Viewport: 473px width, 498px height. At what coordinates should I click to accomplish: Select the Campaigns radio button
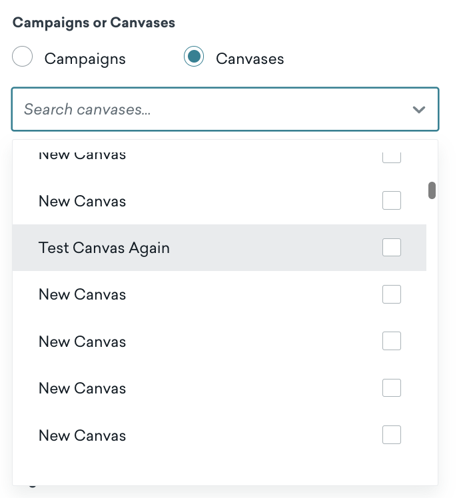[x=22, y=57]
